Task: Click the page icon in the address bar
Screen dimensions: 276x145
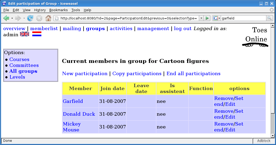Action: click(57, 18)
